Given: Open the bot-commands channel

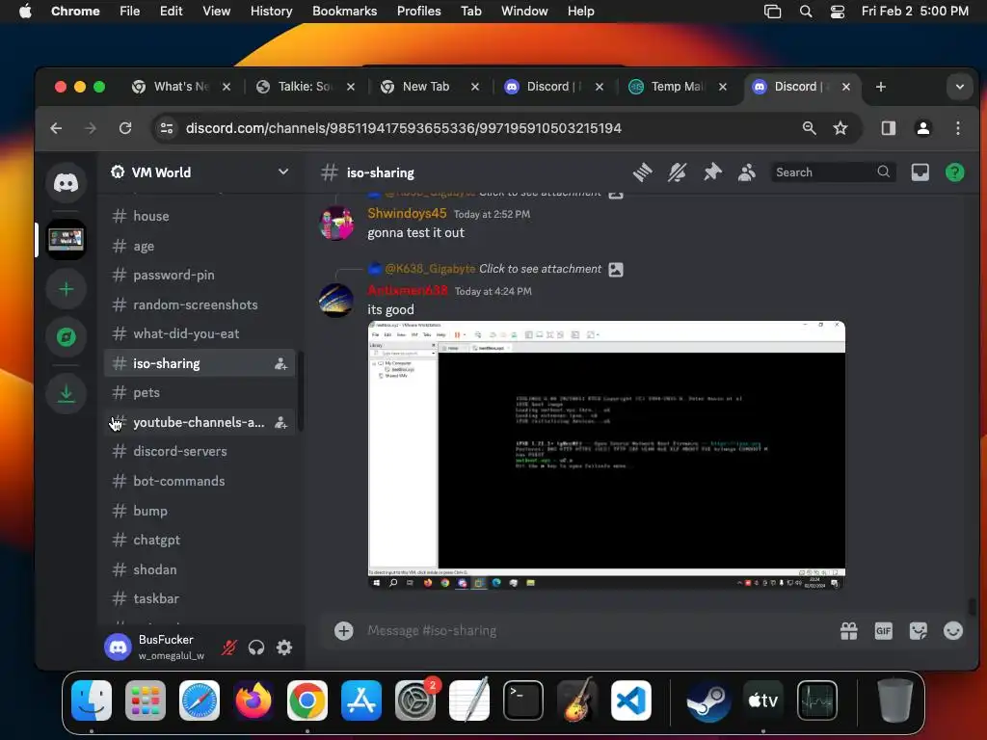Looking at the screenshot, I should click(x=199, y=481).
